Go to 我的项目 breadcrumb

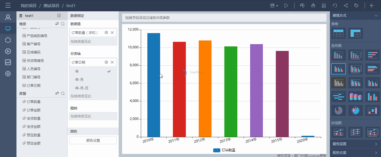29,6
